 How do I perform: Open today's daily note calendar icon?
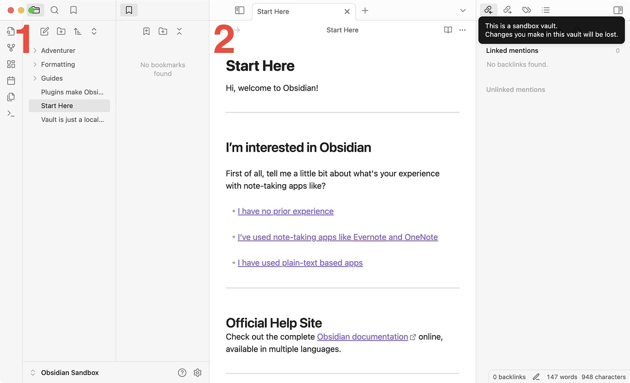click(11, 81)
